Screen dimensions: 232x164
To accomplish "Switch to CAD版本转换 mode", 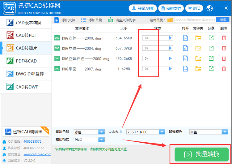I will pos(26,23).
